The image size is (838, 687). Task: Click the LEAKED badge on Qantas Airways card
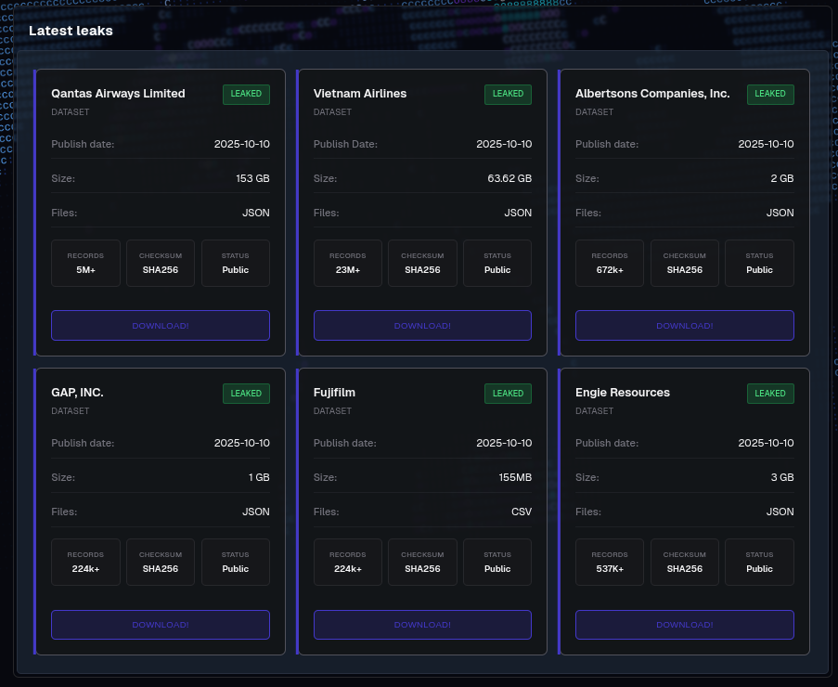pos(246,94)
